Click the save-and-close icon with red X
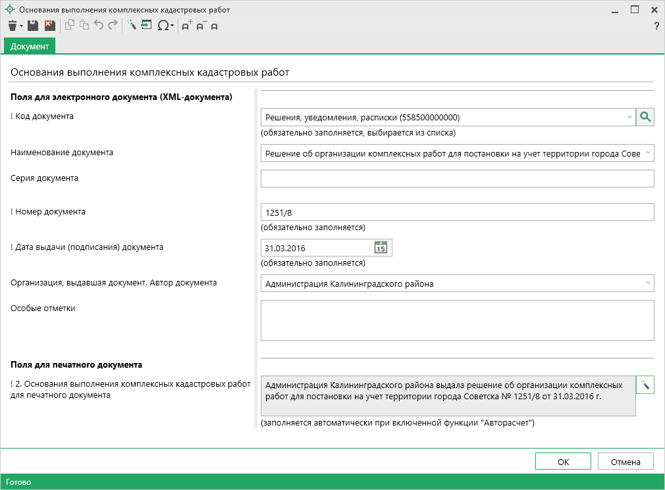 coord(49,26)
